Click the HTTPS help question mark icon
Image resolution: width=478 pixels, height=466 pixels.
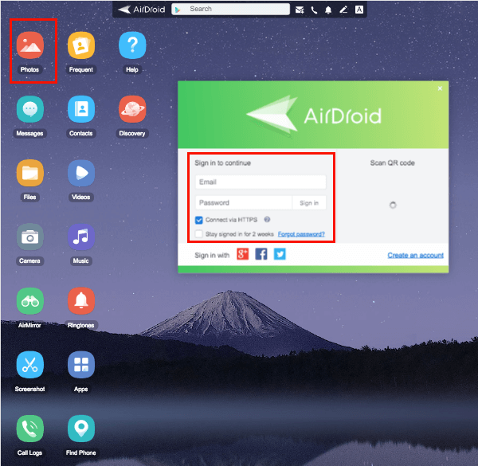click(267, 219)
